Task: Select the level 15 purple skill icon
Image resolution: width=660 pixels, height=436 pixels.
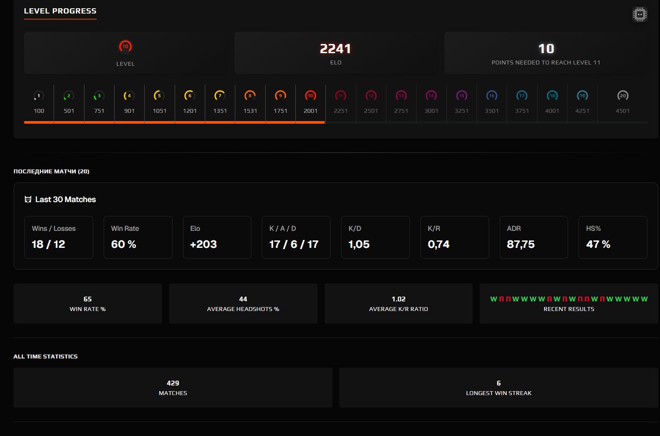Action: 461,96
